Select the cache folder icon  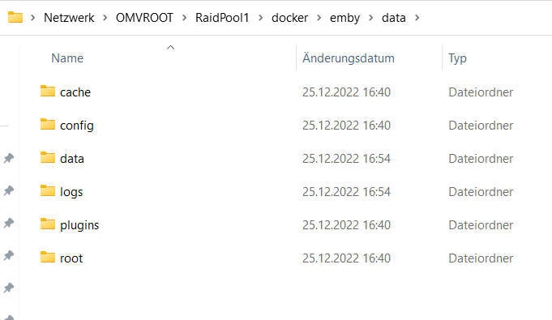click(x=48, y=92)
